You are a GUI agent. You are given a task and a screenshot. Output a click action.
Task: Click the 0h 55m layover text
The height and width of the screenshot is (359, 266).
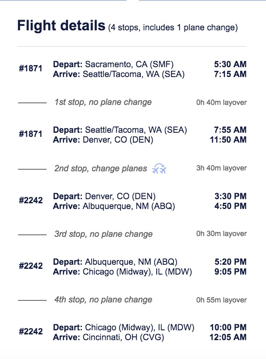pyautogui.click(x=221, y=300)
